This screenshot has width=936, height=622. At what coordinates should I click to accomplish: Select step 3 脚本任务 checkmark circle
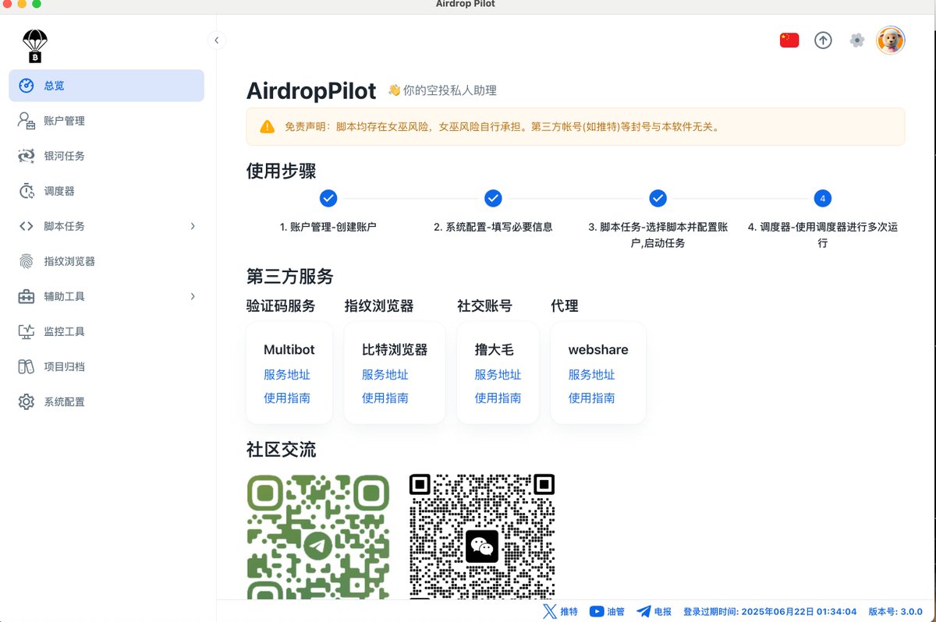(658, 198)
